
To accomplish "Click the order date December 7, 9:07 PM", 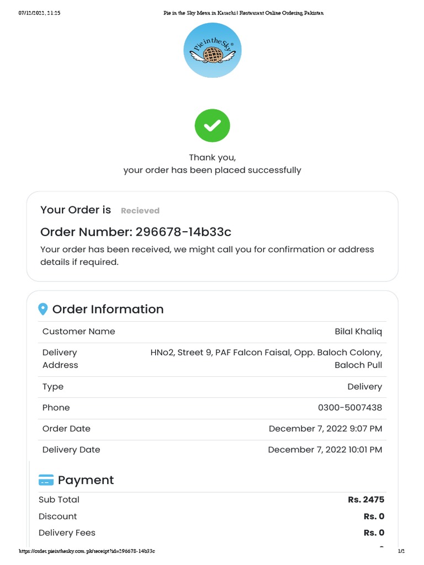I will click(325, 429).
